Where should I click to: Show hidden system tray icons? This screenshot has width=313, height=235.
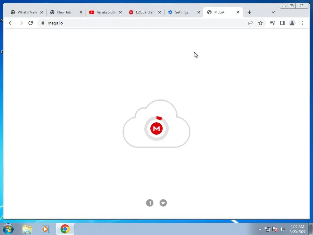click(x=260, y=229)
